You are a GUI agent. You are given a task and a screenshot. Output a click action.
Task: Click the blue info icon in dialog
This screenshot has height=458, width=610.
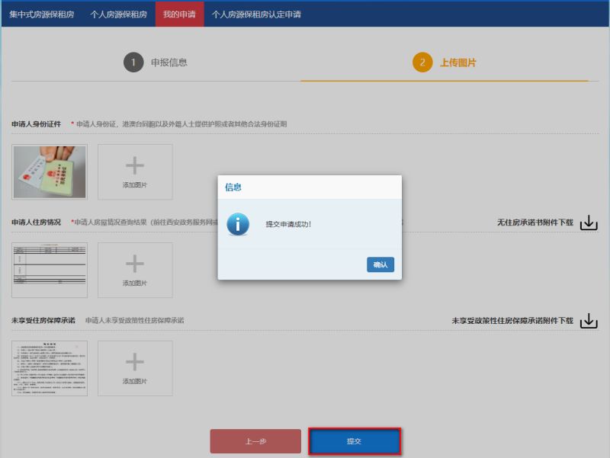point(238,224)
